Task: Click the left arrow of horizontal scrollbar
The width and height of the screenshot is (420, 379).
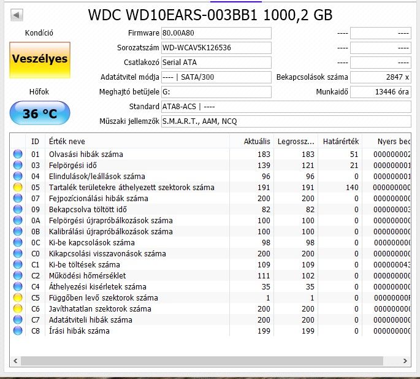Action: tap(15, 361)
